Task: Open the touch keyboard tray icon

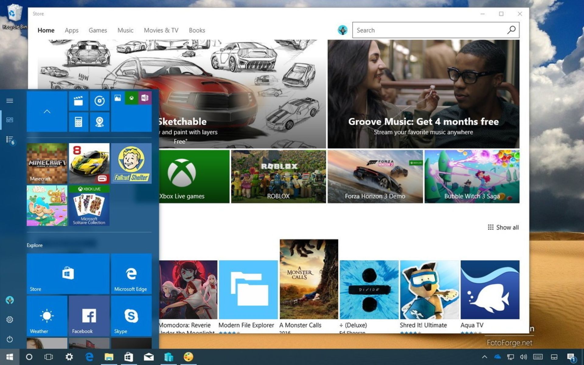Action: tap(538, 357)
